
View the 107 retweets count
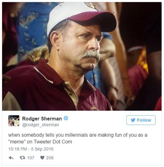click(x=31, y=158)
